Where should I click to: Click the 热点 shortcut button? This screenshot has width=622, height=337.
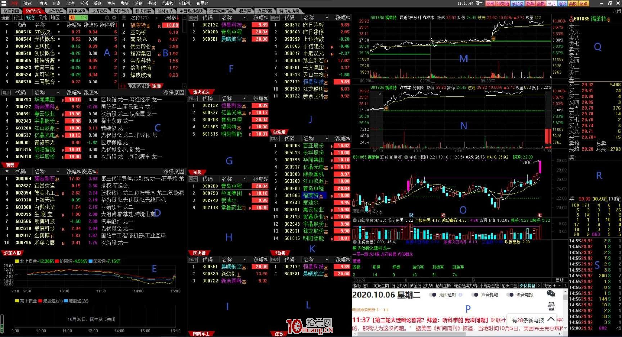pos(583,4)
